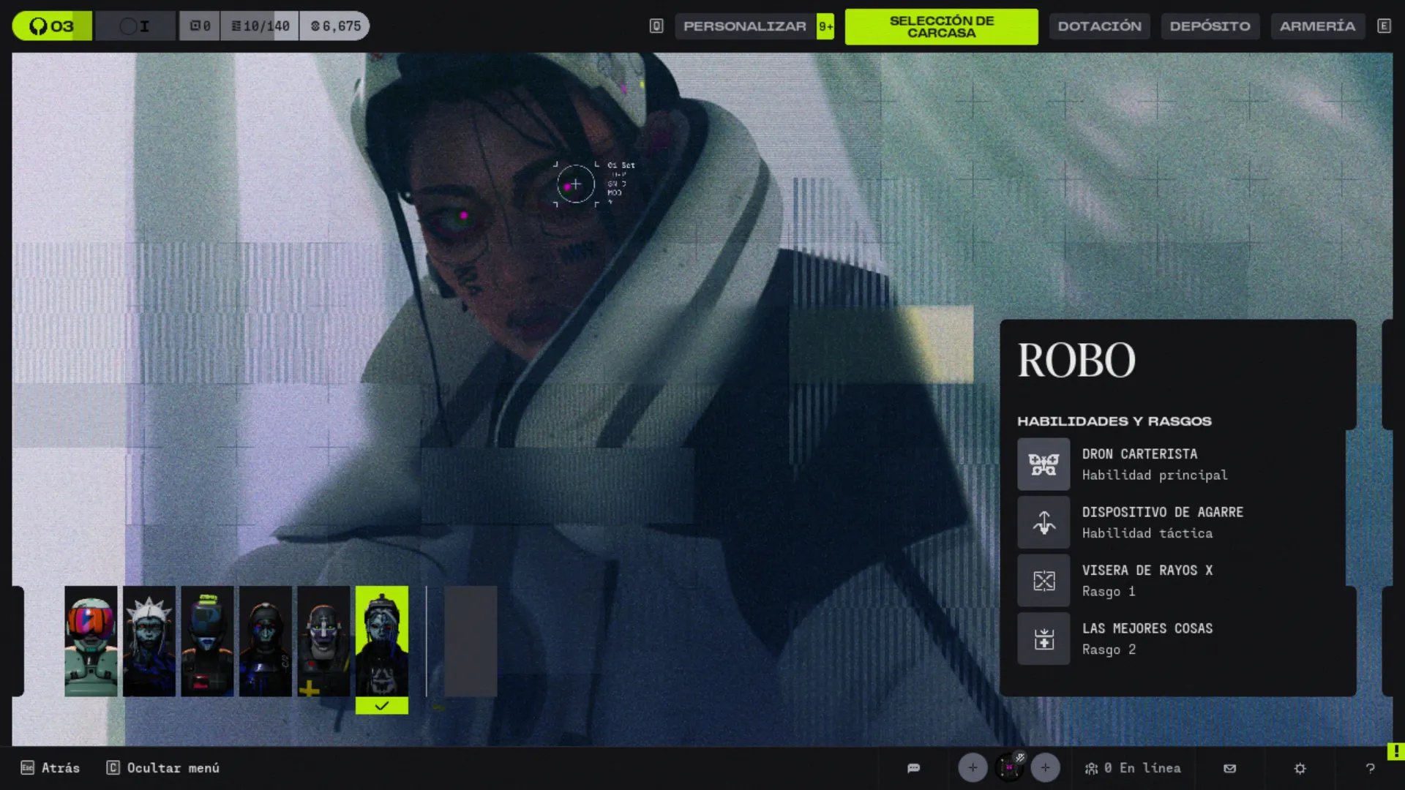Open the chat bubble icon
Image resolution: width=1405 pixels, height=790 pixels.
[913, 768]
